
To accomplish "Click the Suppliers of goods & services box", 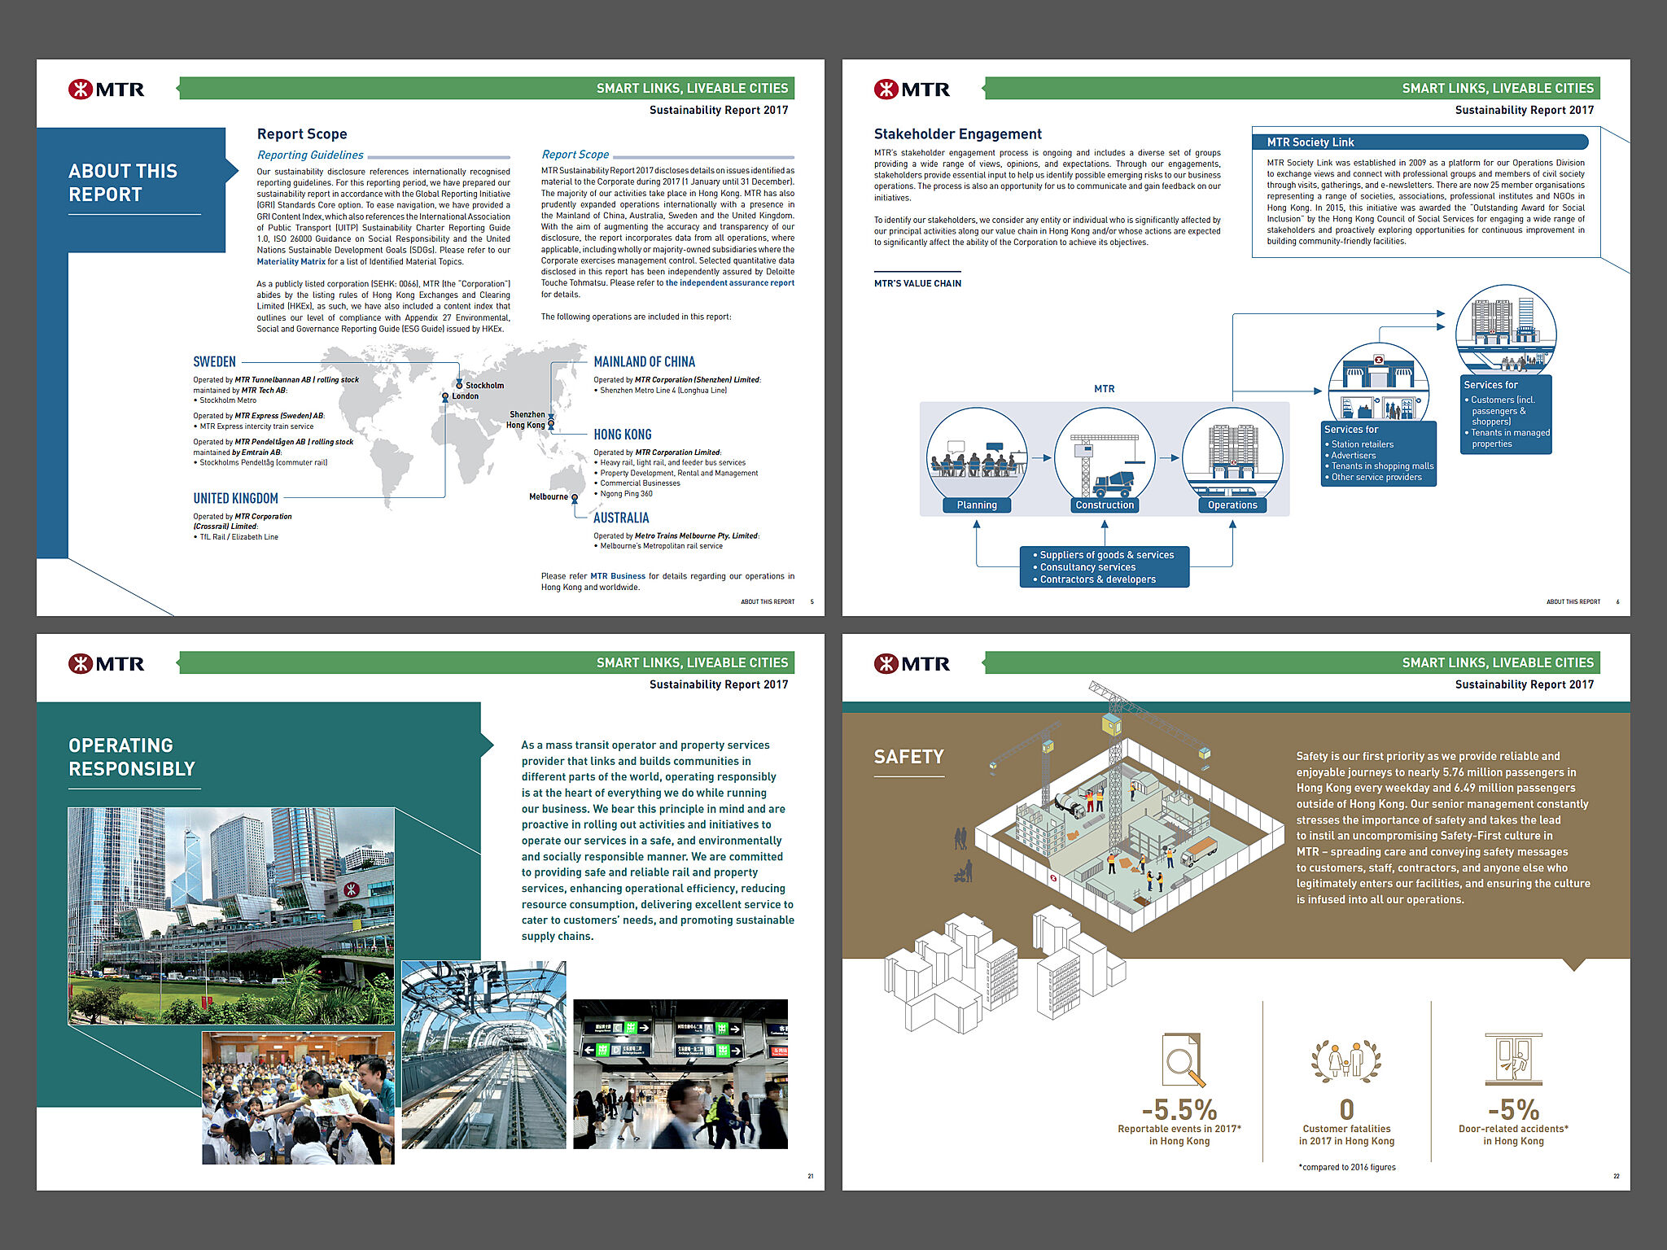I will click(x=1105, y=567).
